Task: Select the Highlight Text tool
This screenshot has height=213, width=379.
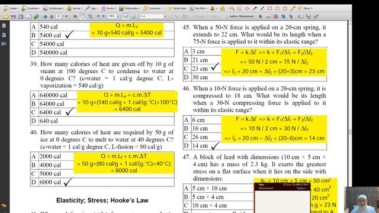Action: point(222,8)
